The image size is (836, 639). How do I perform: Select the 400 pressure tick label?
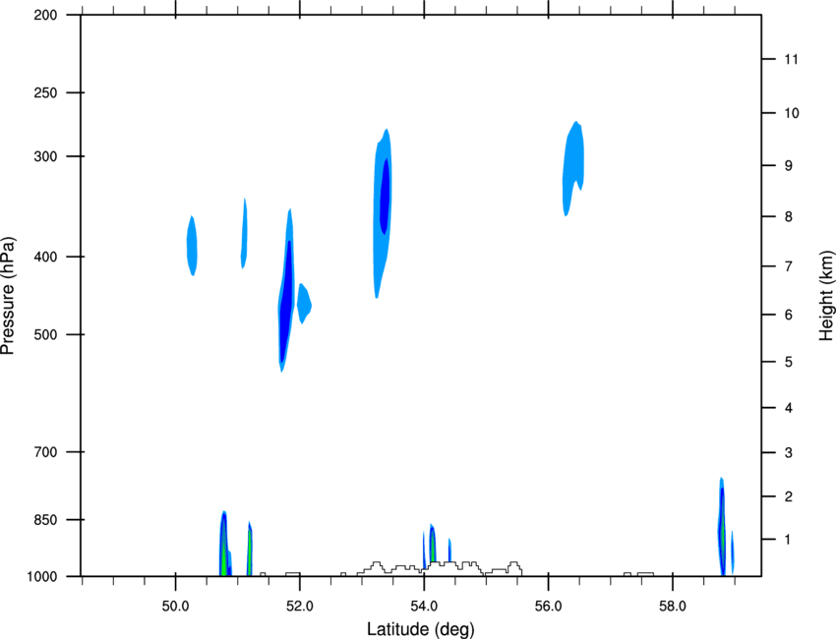tap(45, 257)
